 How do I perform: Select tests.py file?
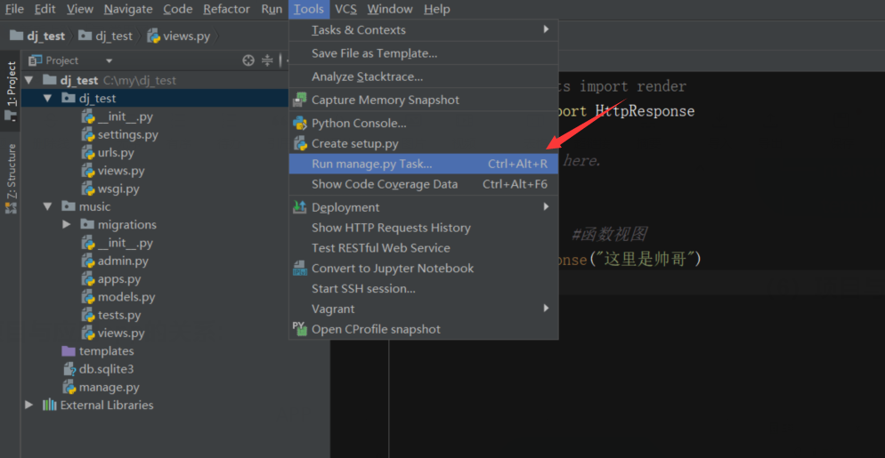111,316
